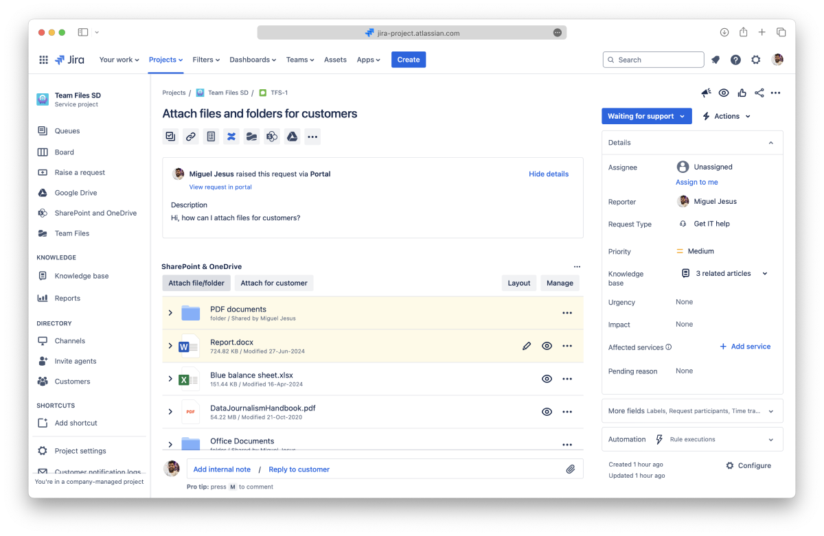The image size is (824, 536).
Task: Edit Report.docx with pencil icon
Action: [527, 346]
